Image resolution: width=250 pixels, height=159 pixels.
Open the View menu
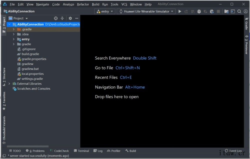pos(30,4)
